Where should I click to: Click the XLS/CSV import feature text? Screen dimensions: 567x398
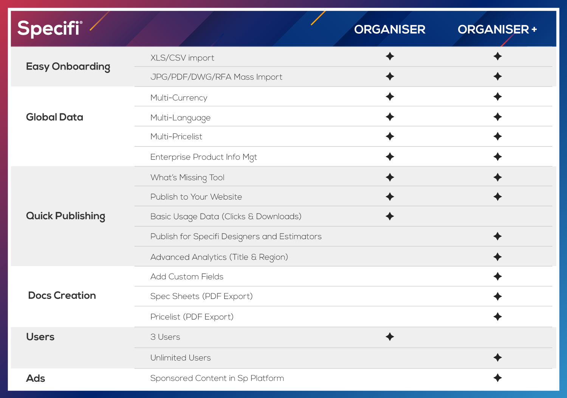182,58
